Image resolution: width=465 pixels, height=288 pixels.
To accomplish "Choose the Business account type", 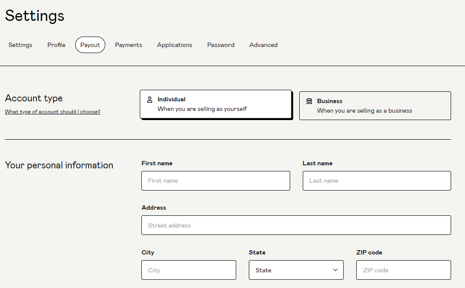I will [375, 106].
